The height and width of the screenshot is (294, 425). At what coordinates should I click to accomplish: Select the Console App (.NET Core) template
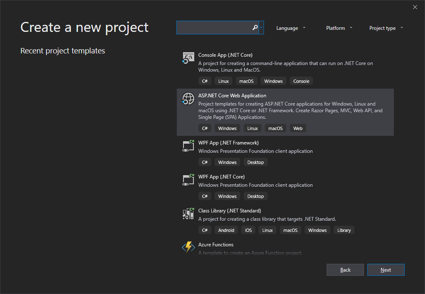coord(285,68)
